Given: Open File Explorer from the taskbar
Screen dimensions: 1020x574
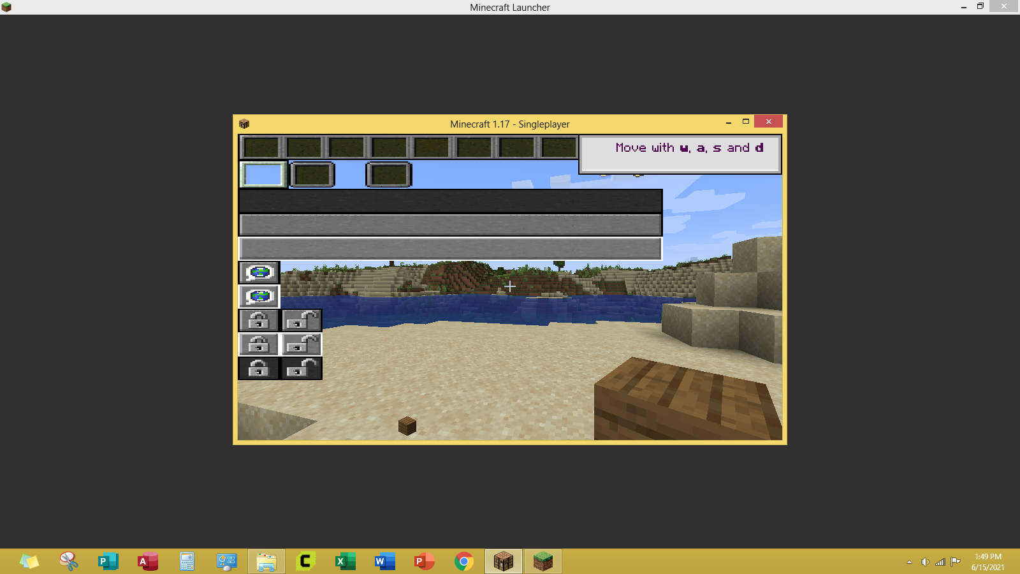Looking at the screenshot, I should pyautogui.click(x=266, y=561).
